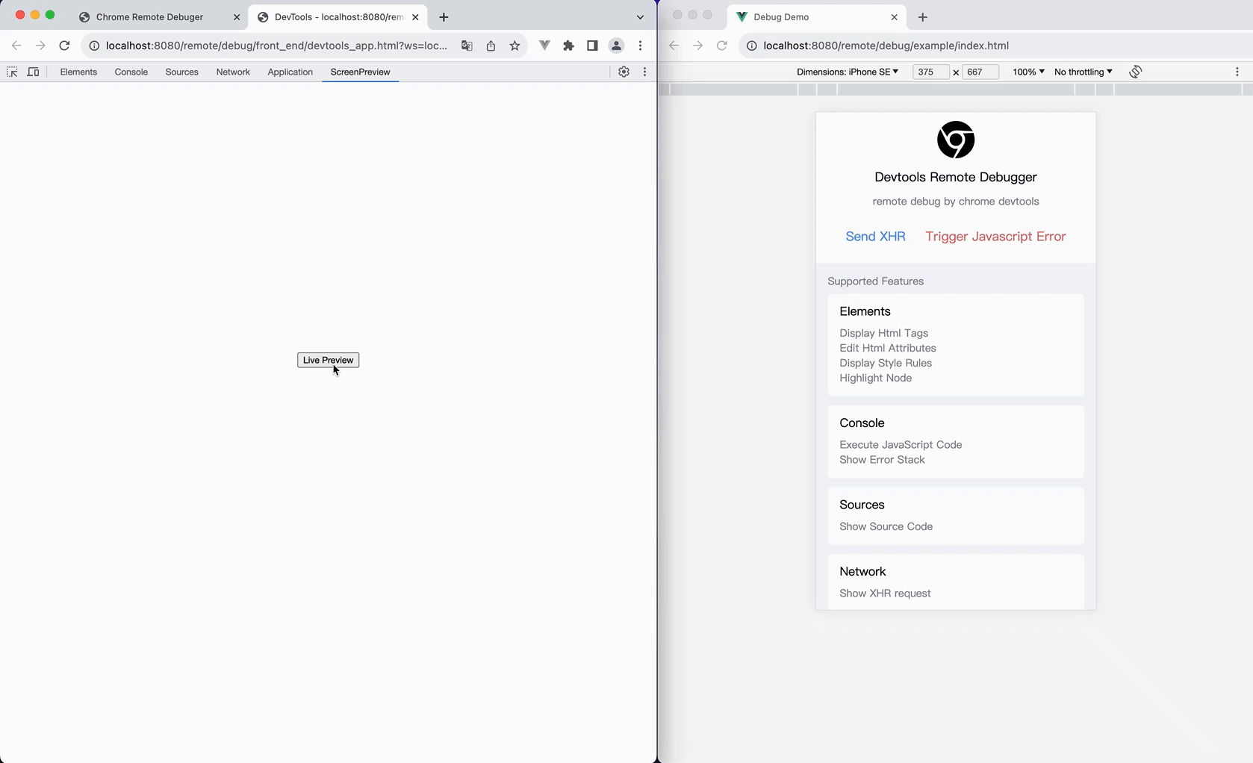Open the Network panel tab
The image size is (1253, 763).
pos(233,72)
